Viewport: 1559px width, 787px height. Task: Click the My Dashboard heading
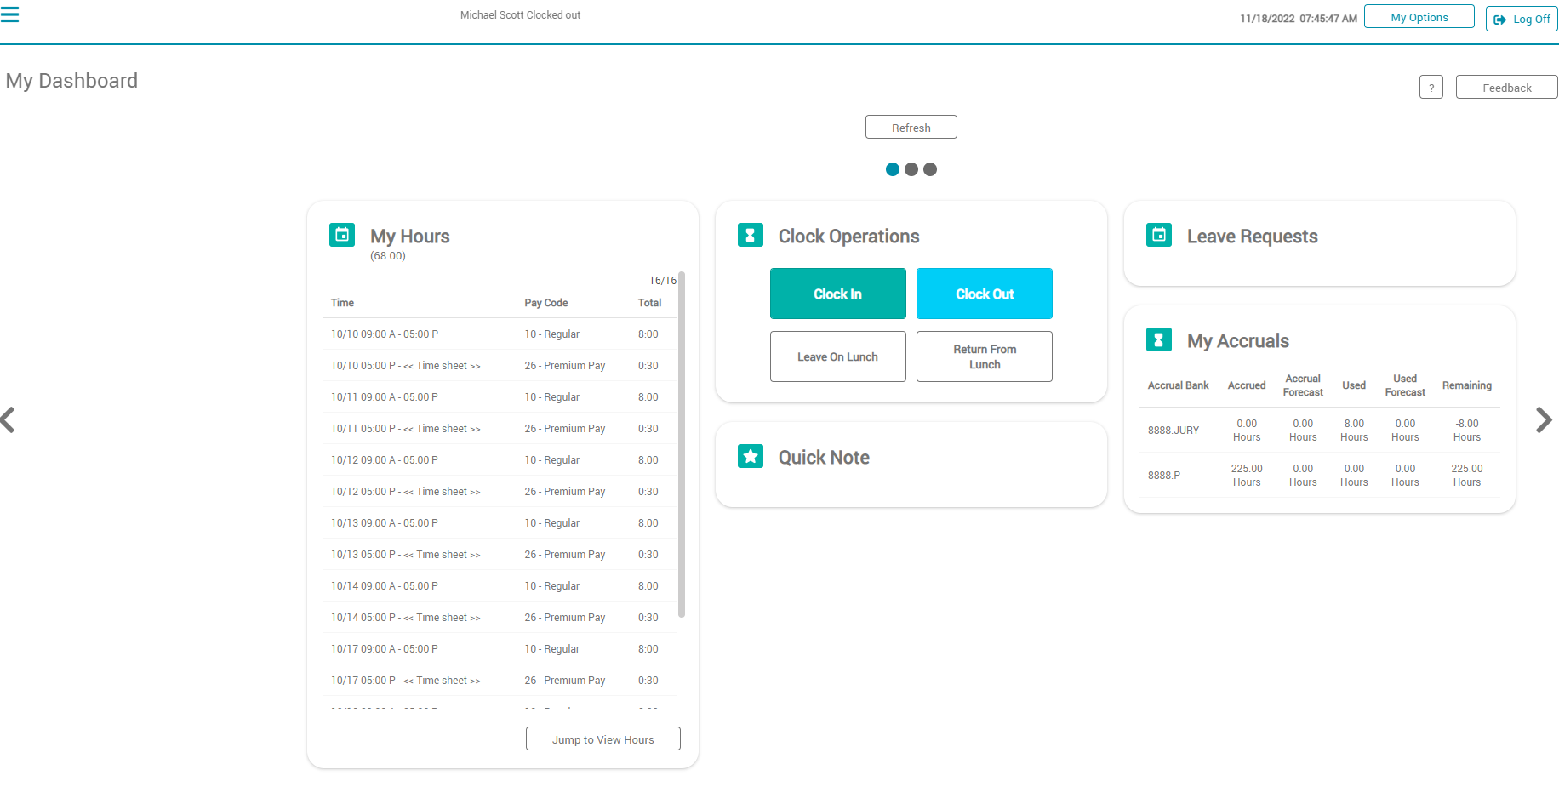(x=71, y=81)
